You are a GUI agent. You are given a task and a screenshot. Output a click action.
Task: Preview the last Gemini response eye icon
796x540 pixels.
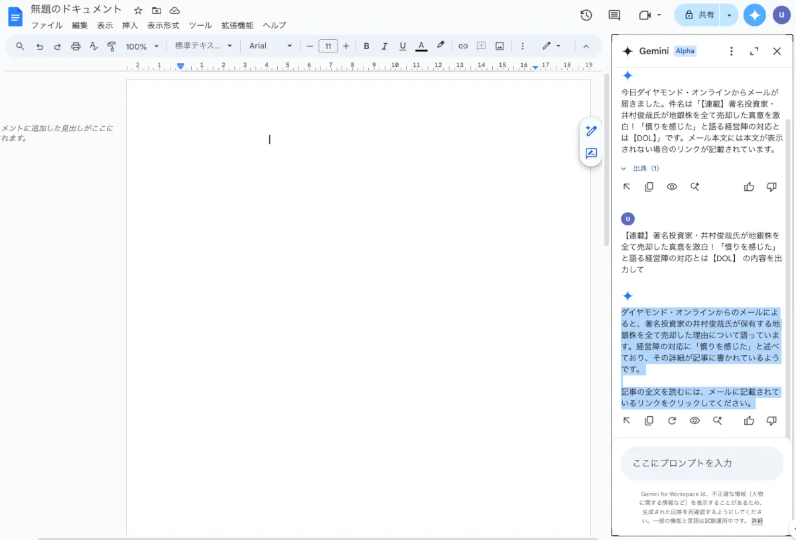(x=695, y=421)
